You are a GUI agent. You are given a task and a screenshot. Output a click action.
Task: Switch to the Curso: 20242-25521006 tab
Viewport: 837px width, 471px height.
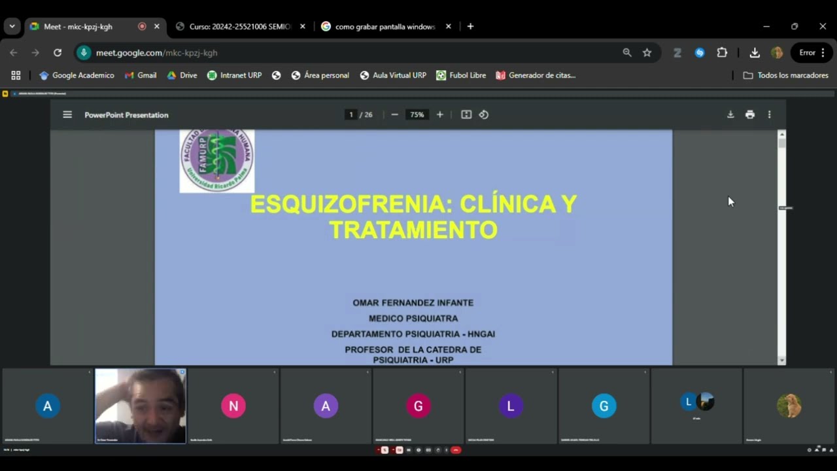[x=240, y=27]
